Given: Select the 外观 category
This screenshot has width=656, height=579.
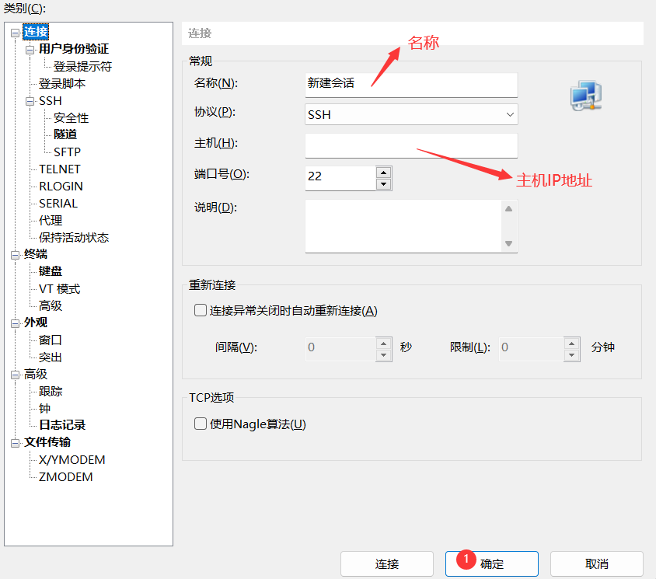Looking at the screenshot, I should pos(36,323).
